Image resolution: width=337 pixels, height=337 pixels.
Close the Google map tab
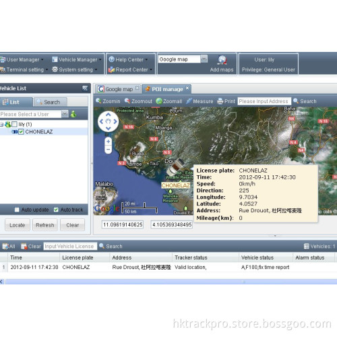(137, 88)
